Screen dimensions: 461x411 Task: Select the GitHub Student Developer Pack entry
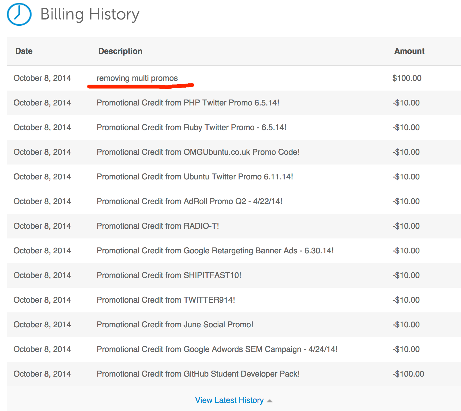click(x=198, y=374)
